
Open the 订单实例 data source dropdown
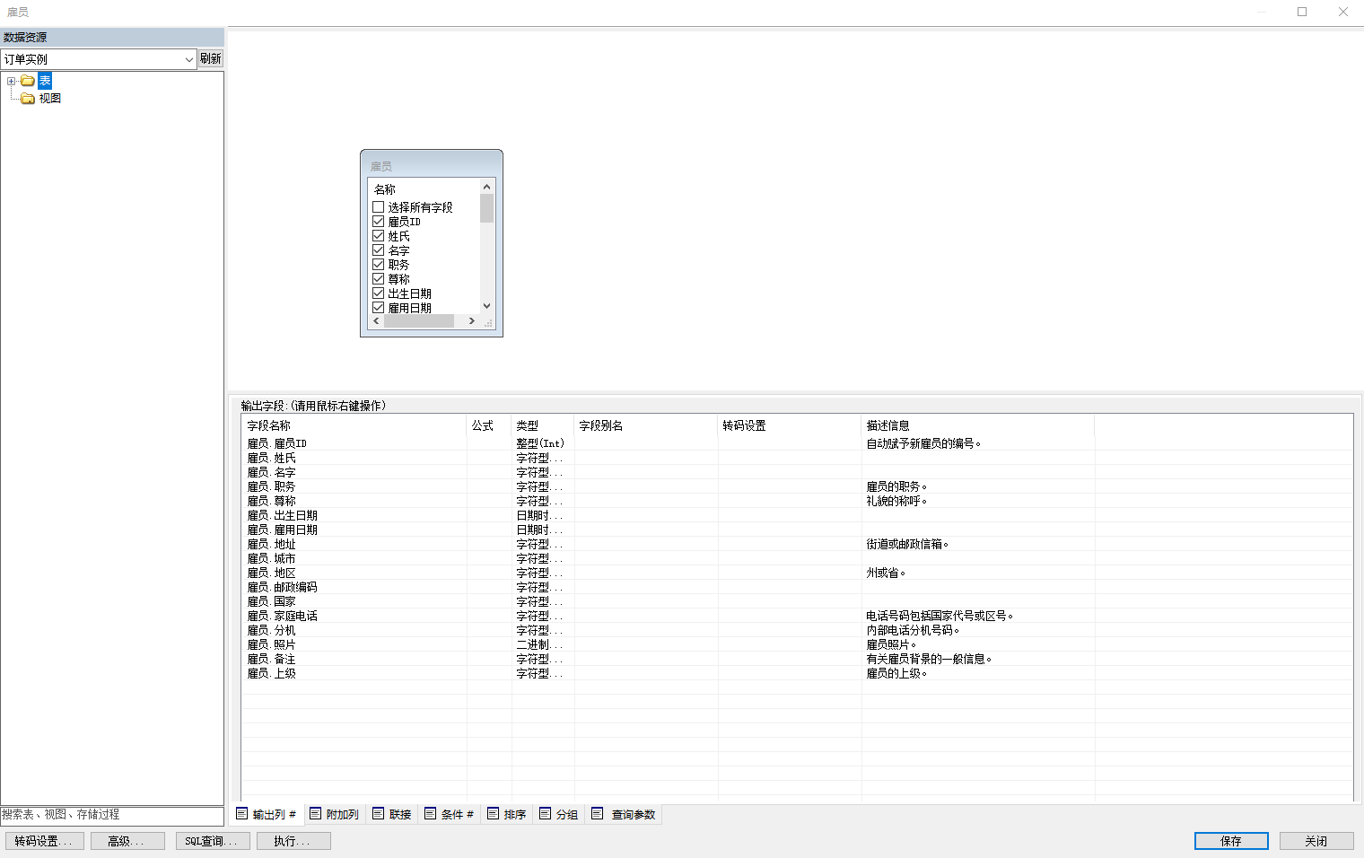click(188, 59)
